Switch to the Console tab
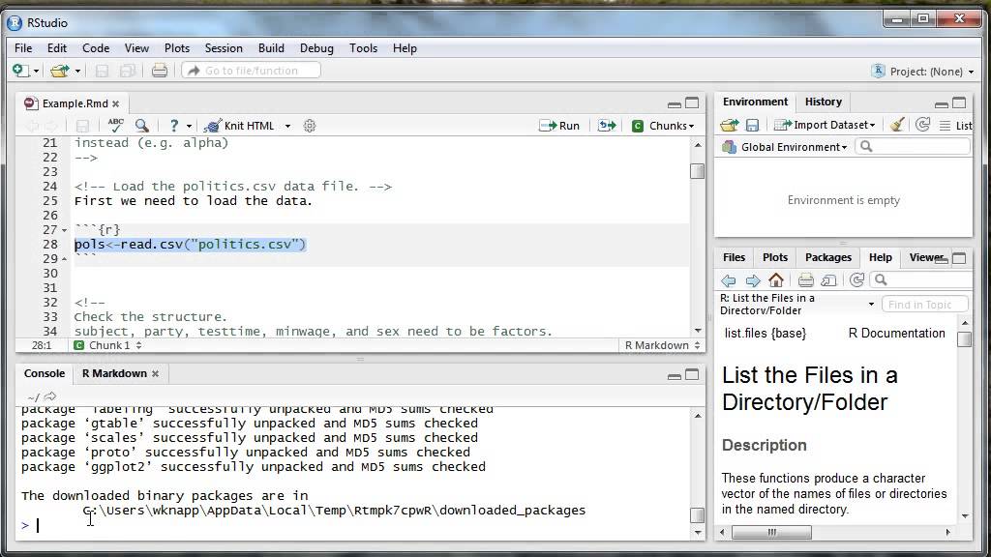The height and width of the screenshot is (557, 991). point(45,373)
